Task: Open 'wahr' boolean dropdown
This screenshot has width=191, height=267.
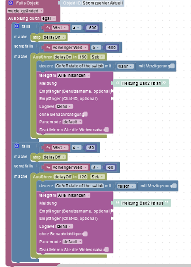Action: [x=125, y=66]
